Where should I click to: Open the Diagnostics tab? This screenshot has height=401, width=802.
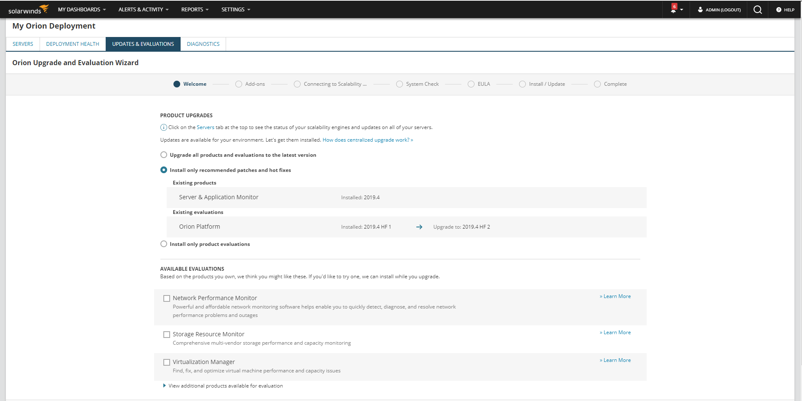[203, 44]
